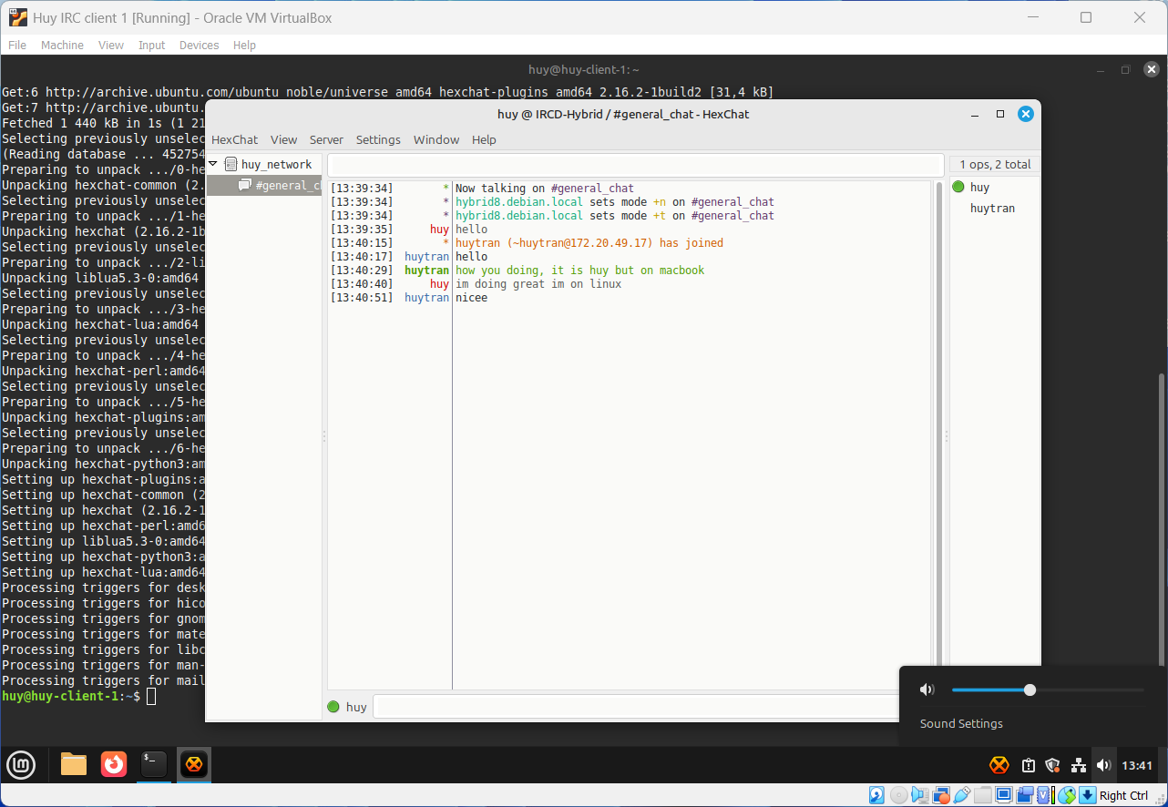Select the #general_chat channel in sidebar

click(x=286, y=185)
